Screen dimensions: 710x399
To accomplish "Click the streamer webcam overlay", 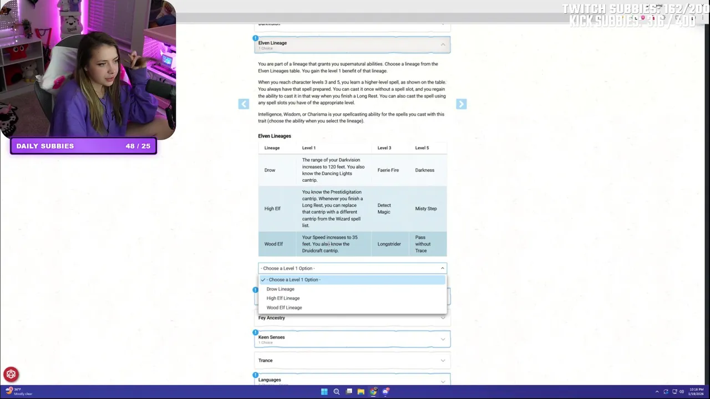I will pos(88,69).
